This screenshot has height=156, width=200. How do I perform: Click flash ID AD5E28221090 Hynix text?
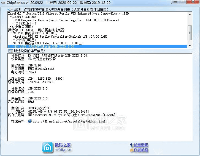tap(74, 115)
